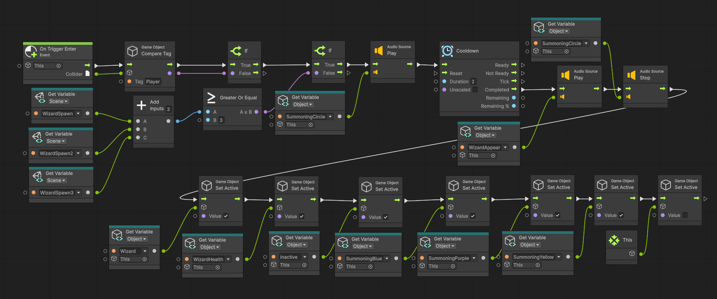
Task: Open Scene dropdown on WizardSpawn variable node
Action: 59,101
